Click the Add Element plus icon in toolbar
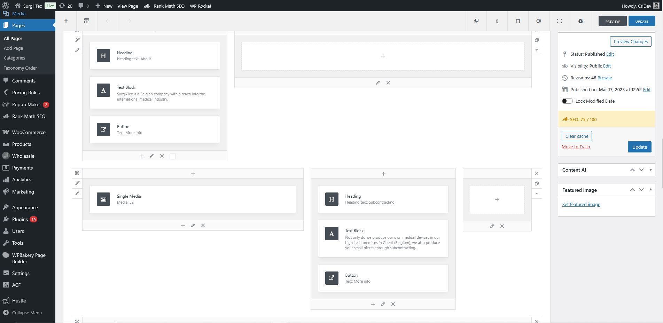The height and width of the screenshot is (323, 663). 66,21
